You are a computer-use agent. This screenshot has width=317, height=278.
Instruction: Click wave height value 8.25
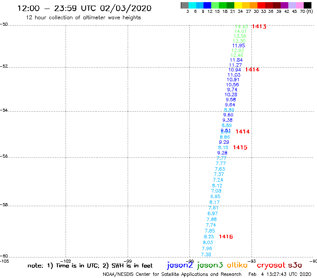pos(209,237)
